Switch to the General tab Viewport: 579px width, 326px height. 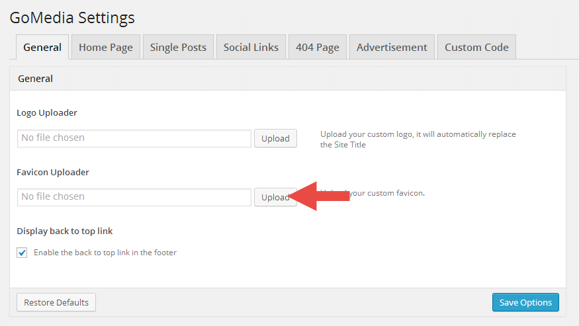[42, 47]
